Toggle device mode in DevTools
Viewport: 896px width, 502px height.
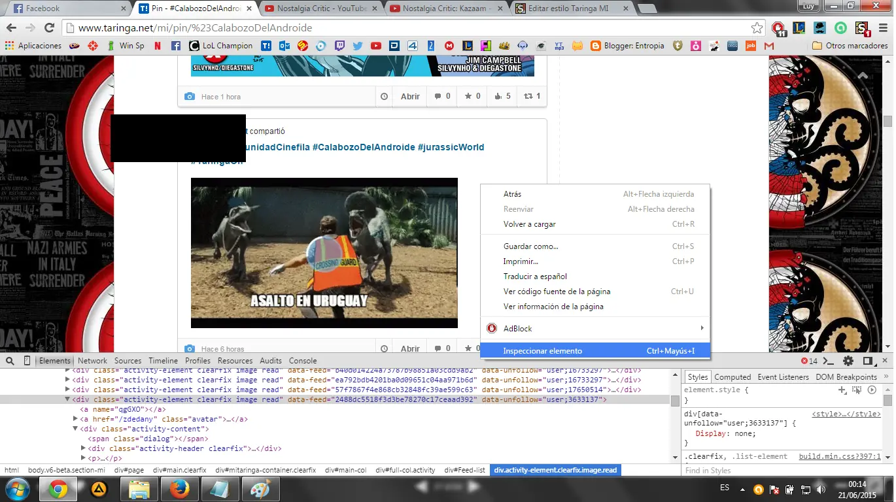(x=27, y=361)
